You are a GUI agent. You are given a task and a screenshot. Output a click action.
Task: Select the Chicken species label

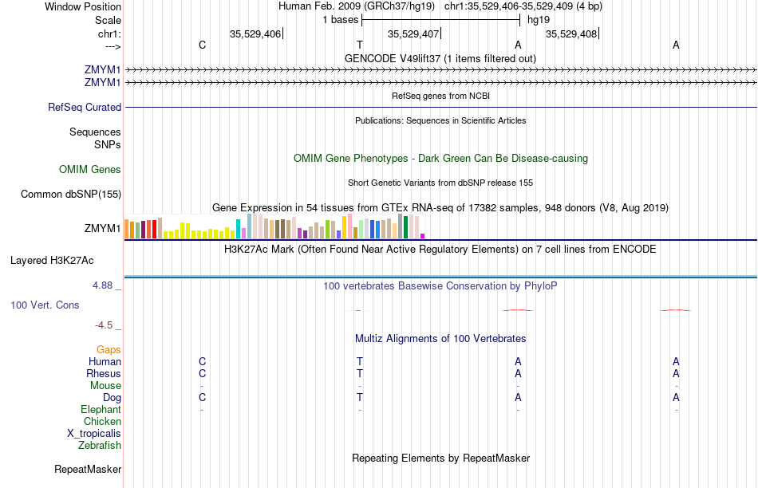pyautogui.click(x=102, y=421)
